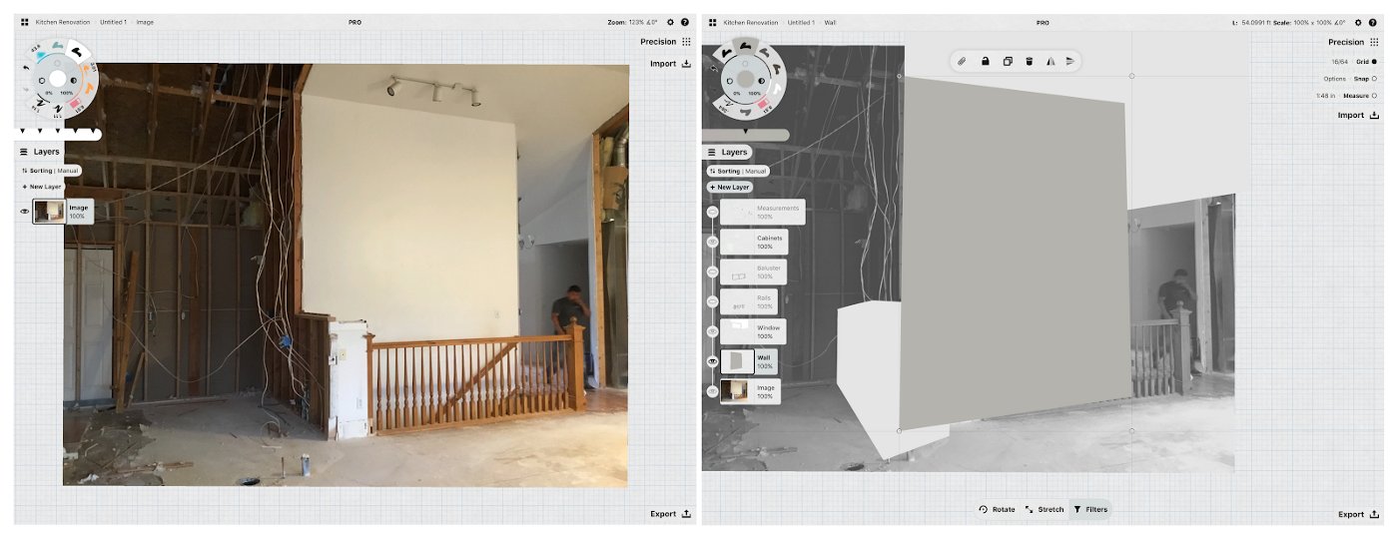Click Untitled 1 breadcrumb in left window
The image size is (1398, 539).
point(113,21)
